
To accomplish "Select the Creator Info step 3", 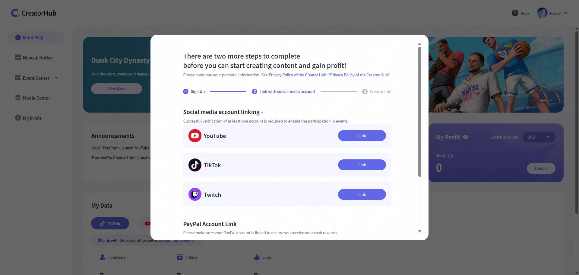I will 377,91.
